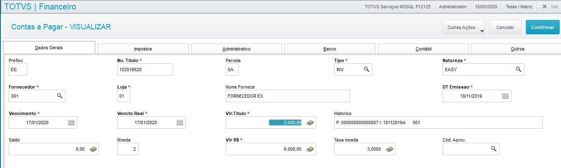Click the highlighted 2.000,00 value
The height and width of the screenshot is (168, 561).
pos(286,122)
